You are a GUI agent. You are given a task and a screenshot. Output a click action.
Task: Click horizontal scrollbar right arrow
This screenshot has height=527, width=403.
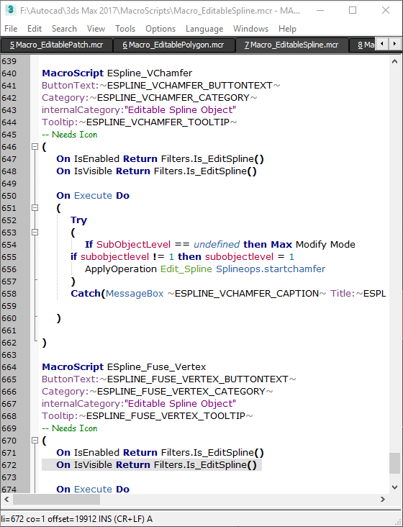coord(383,499)
